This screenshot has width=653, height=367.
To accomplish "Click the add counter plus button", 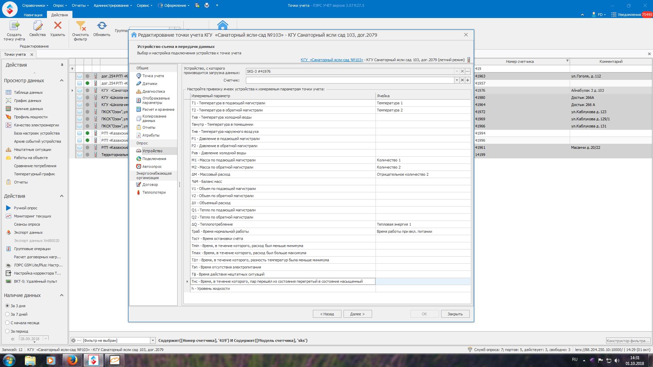I will pyautogui.click(x=468, y=80).
